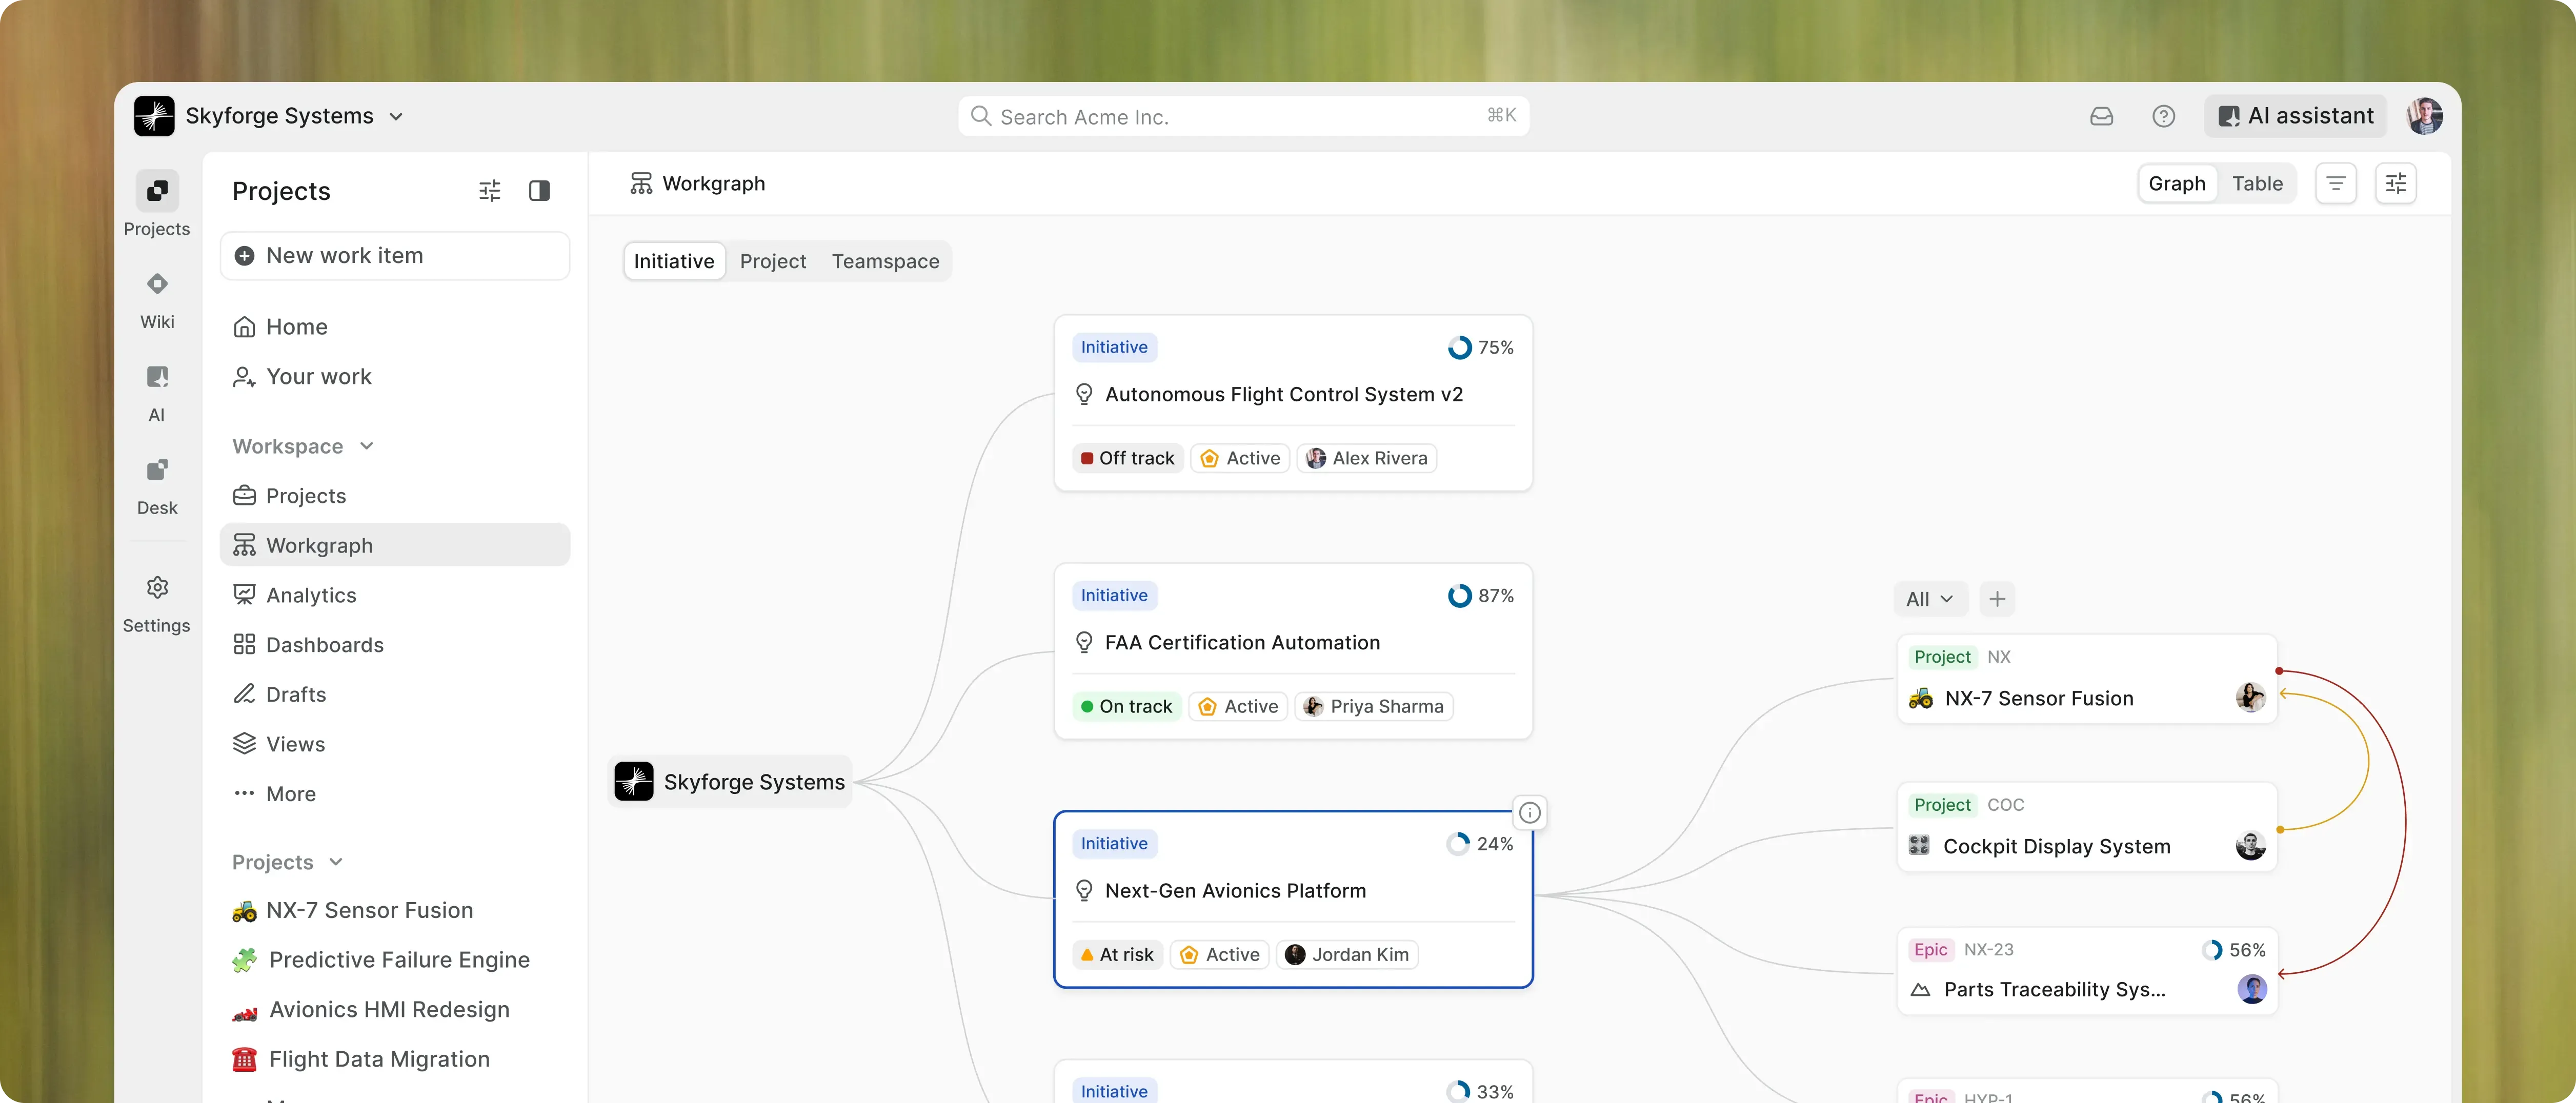2576x1103 pixels.
Task: Click the 75% progress ring
Action: point(1459,347)
